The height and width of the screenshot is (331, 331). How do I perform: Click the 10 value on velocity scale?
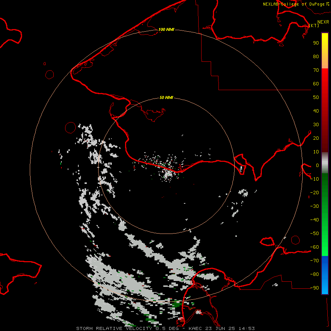coord(316,152)
